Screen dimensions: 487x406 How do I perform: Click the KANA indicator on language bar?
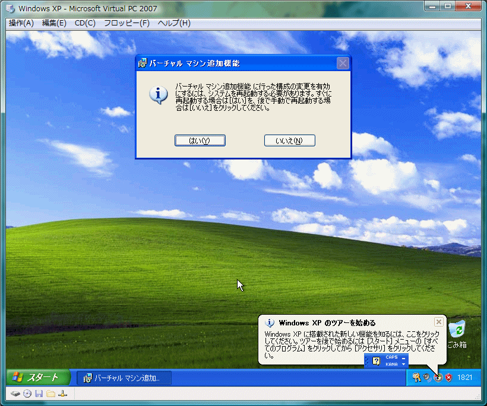(391, 364)
